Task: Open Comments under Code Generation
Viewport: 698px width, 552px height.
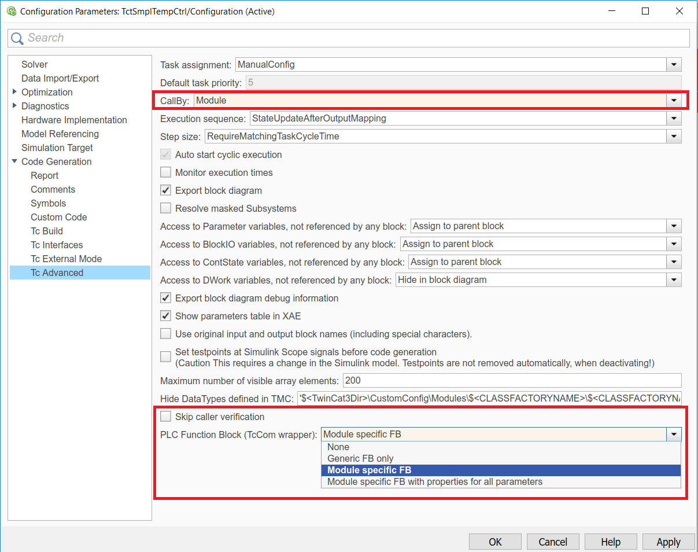Action: [53, 189]
